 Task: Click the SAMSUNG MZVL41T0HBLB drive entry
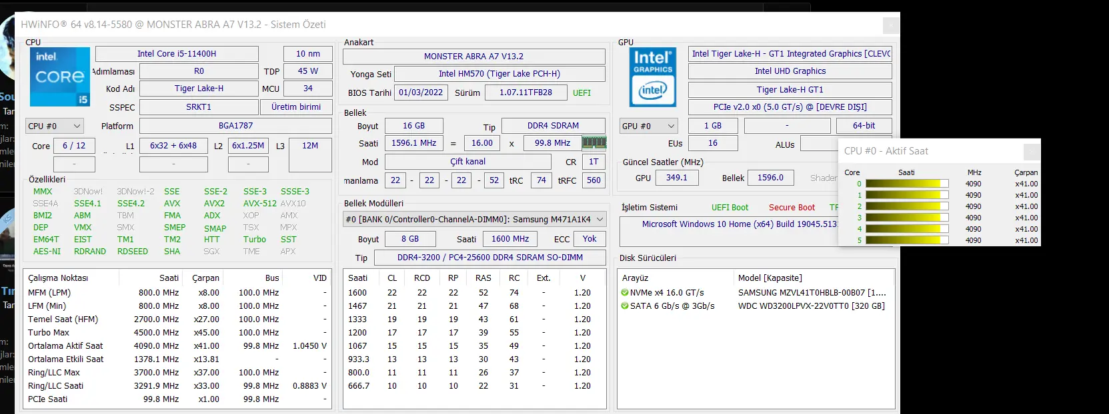[812, 293]
